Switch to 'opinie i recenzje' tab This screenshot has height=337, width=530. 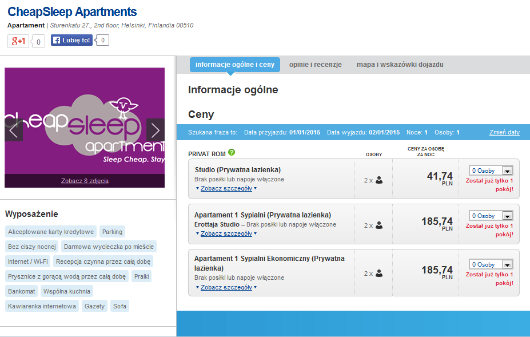(316, 65)
